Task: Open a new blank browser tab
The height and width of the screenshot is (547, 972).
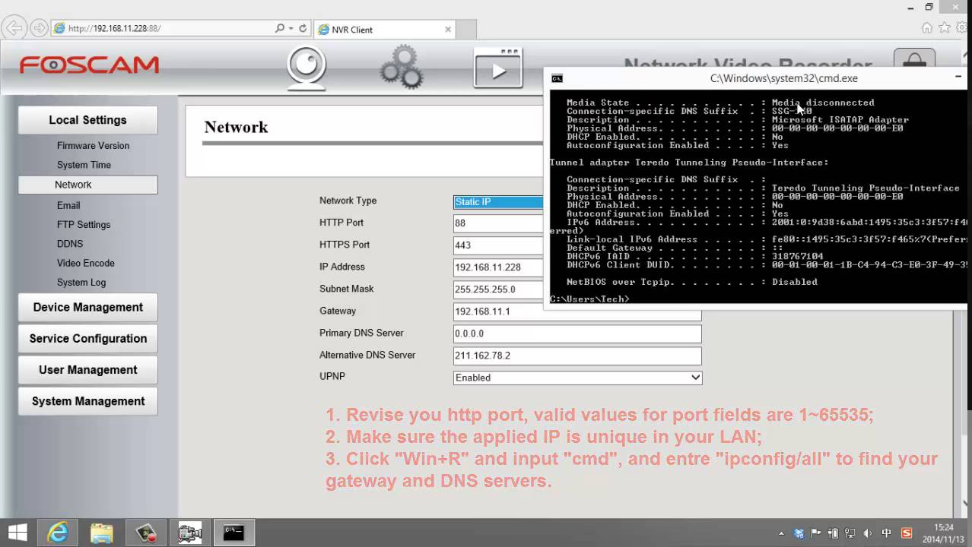Action: [466, 30]
